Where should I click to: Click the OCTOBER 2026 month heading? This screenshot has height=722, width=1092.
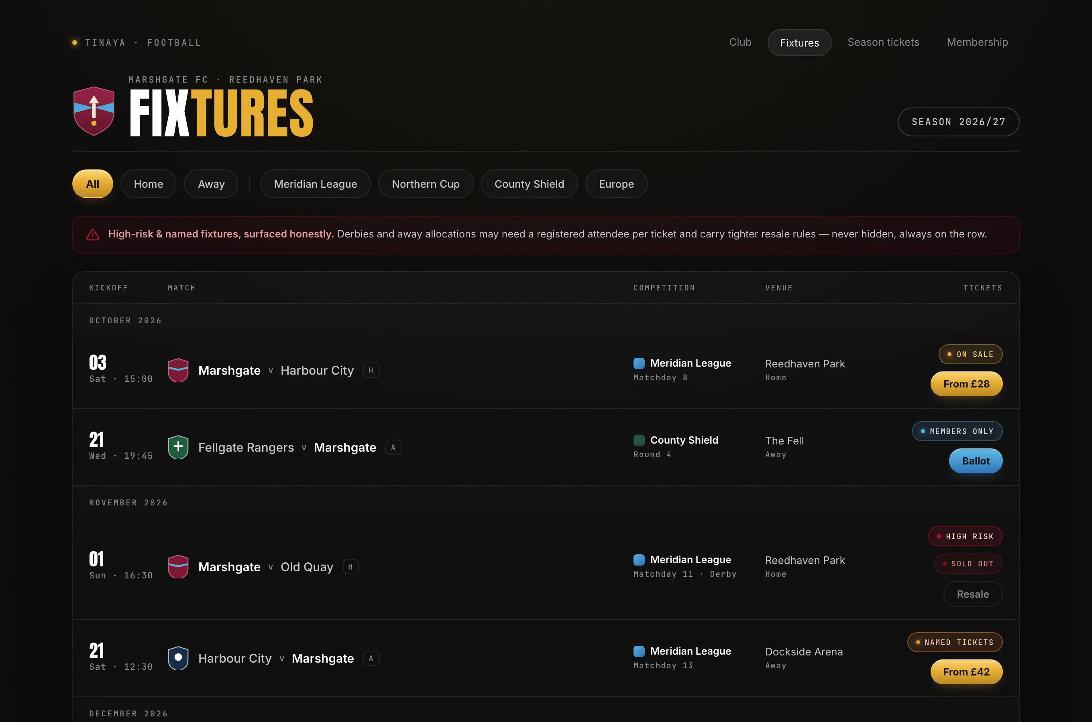[125, 320]
